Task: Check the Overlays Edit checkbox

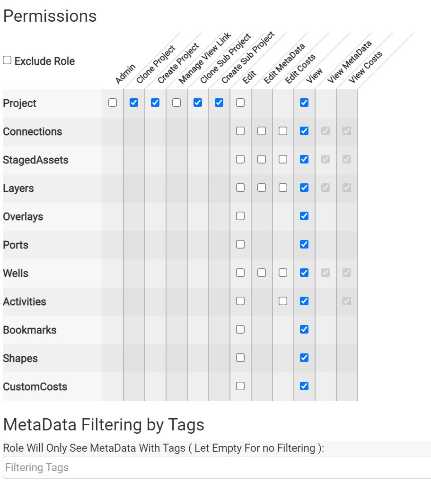Action: click(240, 216)
